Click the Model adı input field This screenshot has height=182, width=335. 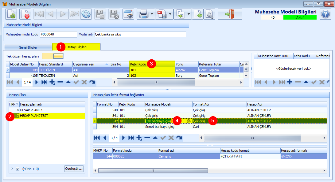(140, 34)
